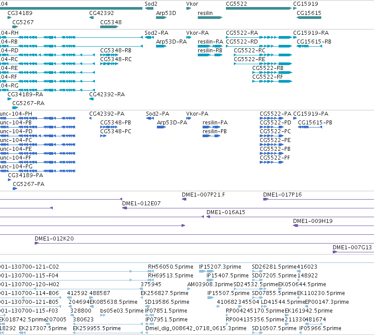This screenshot has width=374, height=335.
Task: Select the resilin-PB protein label
Action: [214, 131]
